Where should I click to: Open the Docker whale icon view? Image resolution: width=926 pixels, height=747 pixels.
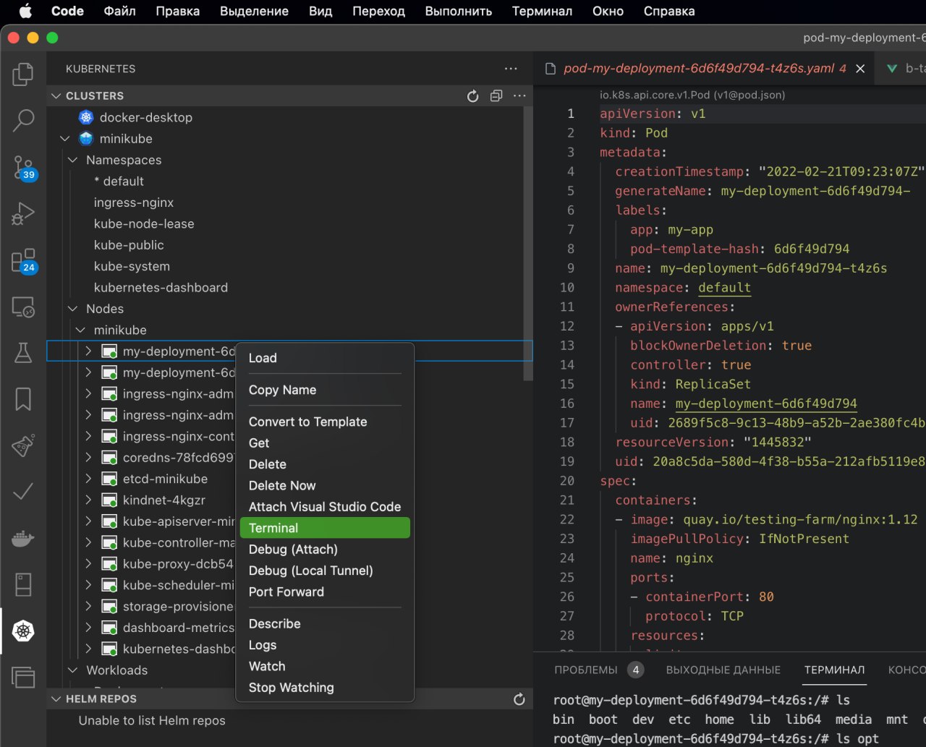[23, 539]
